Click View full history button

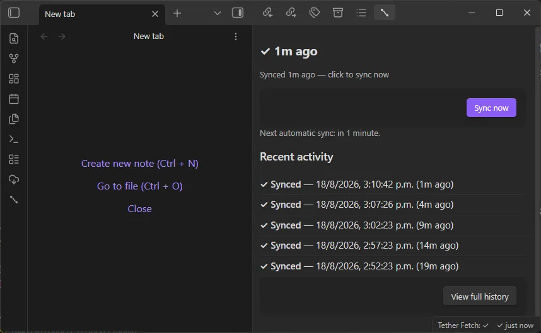click(480, 296)
